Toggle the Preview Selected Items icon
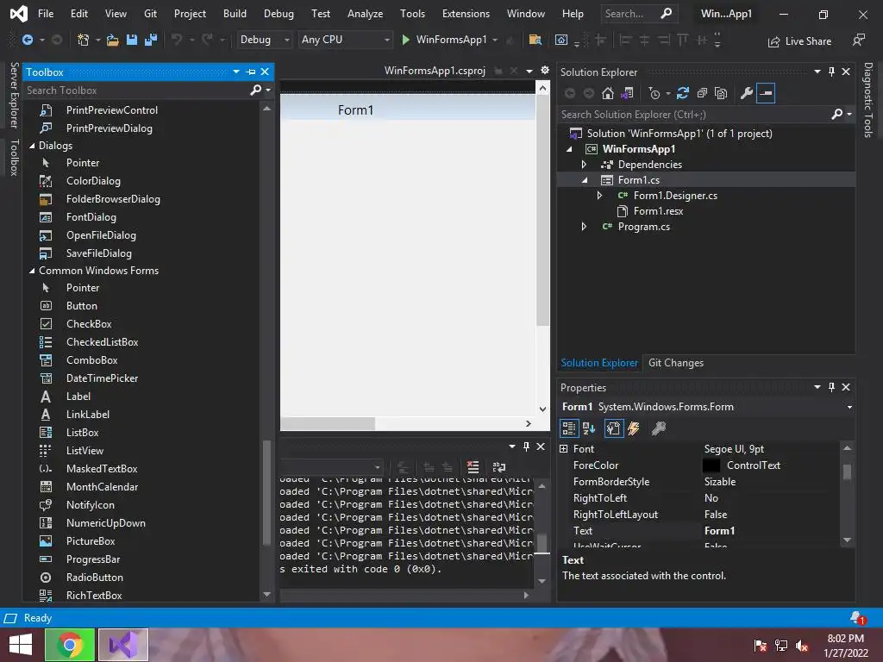Screen dimensions: 883x662 766,93
